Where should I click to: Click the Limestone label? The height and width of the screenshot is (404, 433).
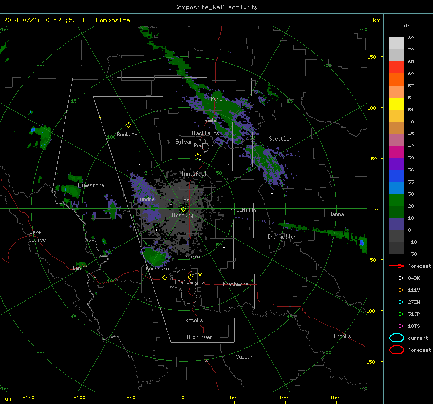pyautogui.click(x=91, y=185)
